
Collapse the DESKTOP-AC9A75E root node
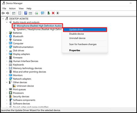(x=3, y=19)
